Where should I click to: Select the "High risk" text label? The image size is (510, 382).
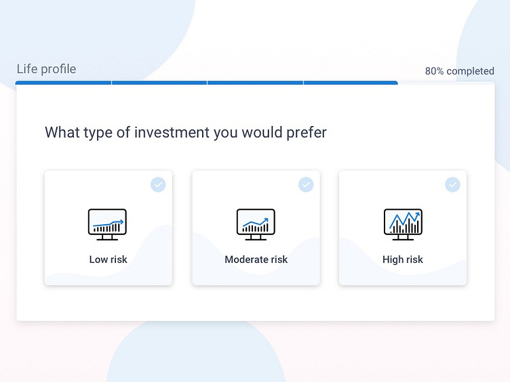(403, 259)
